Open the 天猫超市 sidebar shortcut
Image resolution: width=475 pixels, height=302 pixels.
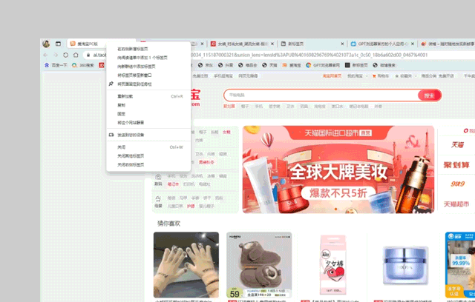click(456, 204)
